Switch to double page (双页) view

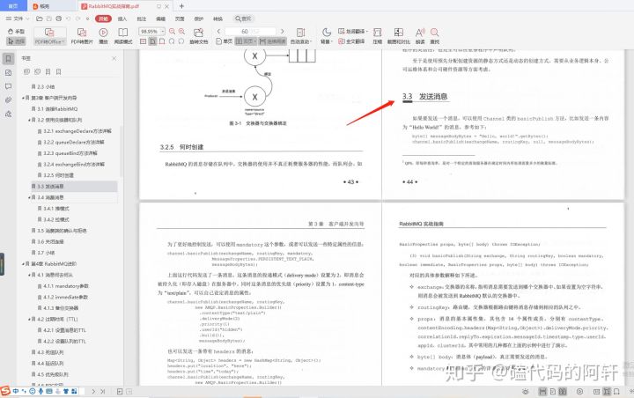click(x=246, y=41)
